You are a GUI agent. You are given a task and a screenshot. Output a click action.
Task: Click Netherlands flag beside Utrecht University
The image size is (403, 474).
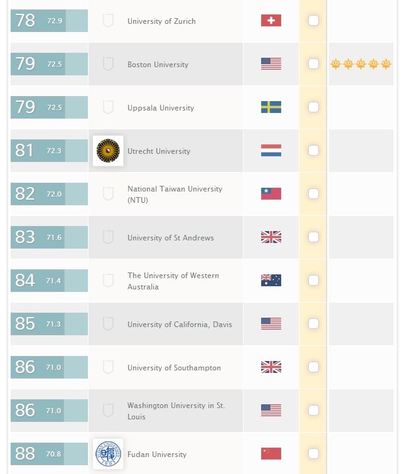click(x=271, y=151)
